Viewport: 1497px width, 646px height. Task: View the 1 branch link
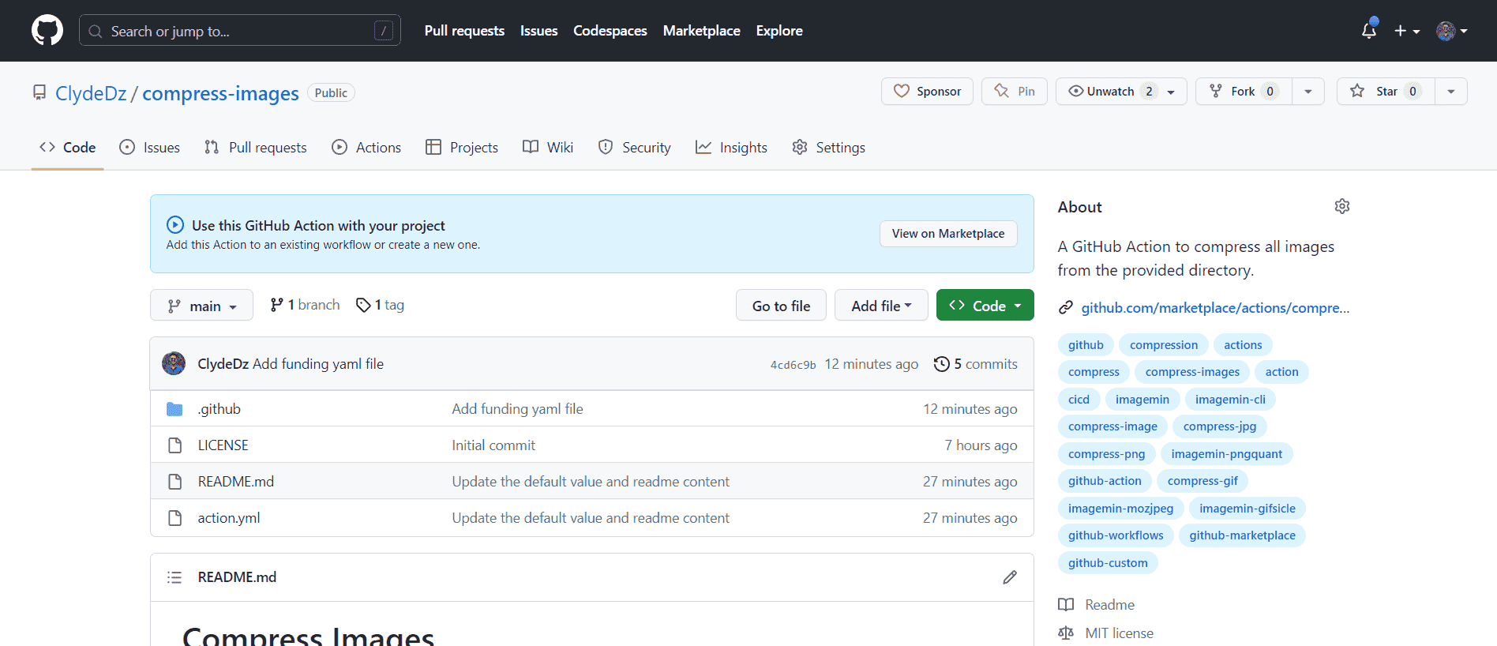point(305,305)
